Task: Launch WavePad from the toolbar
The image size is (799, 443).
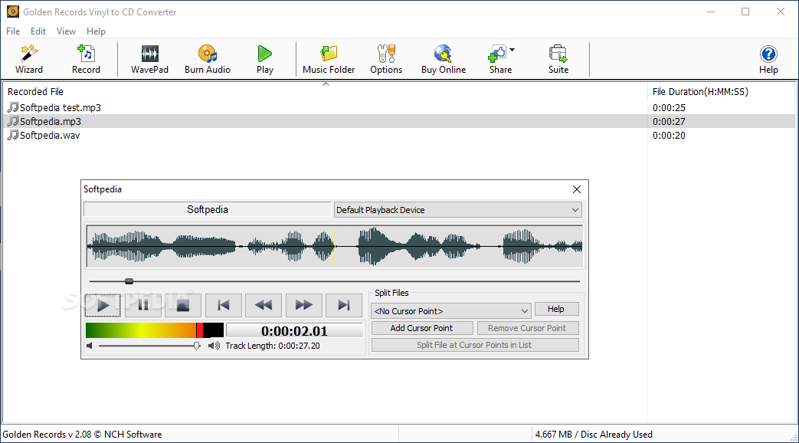Action: coord(149,60)
